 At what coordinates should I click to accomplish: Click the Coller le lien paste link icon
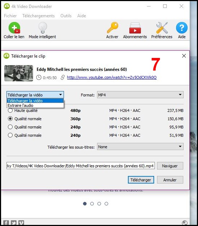pyautogui.click(x=14, y=28)
